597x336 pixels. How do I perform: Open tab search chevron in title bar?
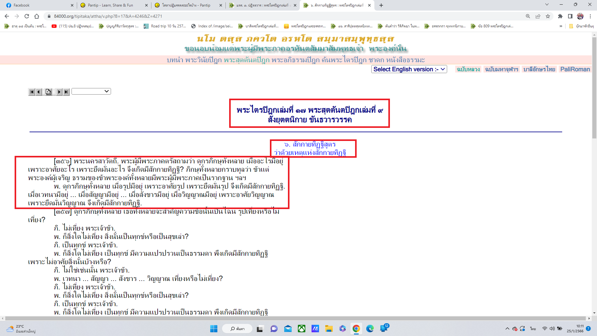coord(547,5)
